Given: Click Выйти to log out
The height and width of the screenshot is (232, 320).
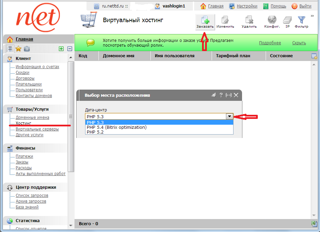Looking at the screenshot, I should (x=305, y=6).
